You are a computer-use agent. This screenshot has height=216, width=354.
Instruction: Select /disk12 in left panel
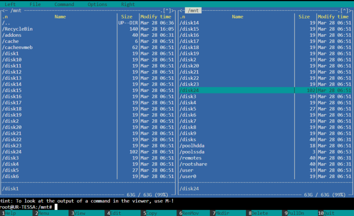pyautogui.click(x=88, y=72)
